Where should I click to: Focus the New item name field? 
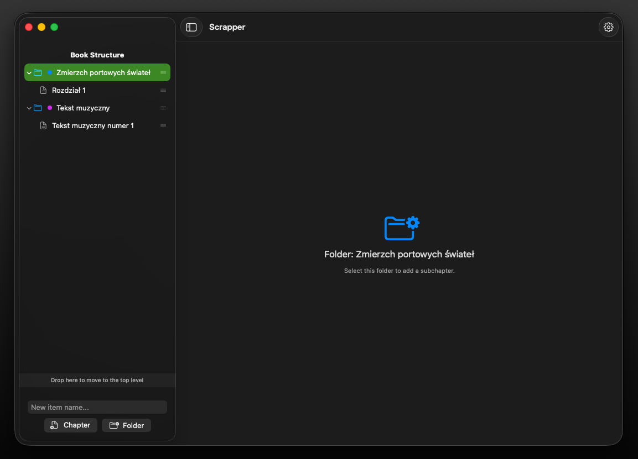coord(97,407)
